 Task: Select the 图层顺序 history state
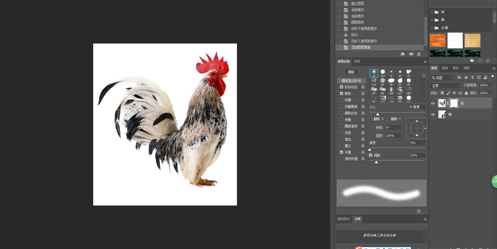(x=380, y=22)
